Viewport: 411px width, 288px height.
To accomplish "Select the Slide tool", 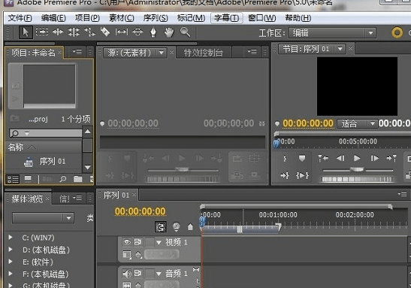I will 138,32.
